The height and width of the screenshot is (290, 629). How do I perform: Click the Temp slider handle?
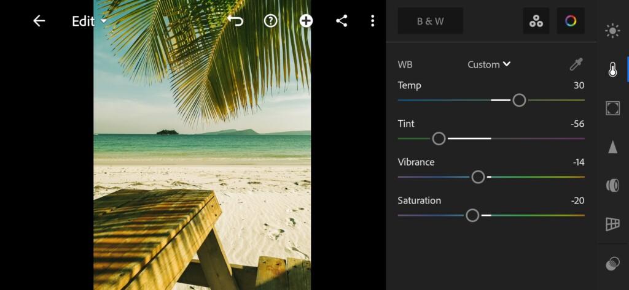click(519, 100)
